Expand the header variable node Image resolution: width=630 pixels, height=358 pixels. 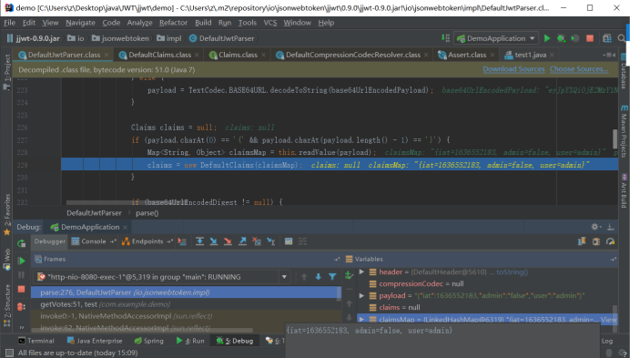(361, 272)
